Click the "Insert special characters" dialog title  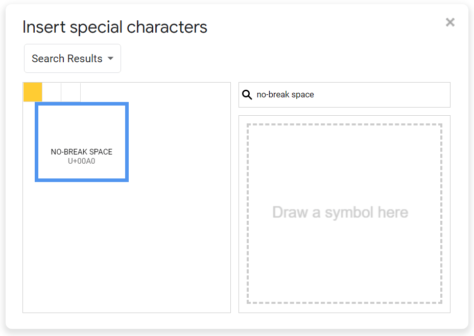coord(115,27)
